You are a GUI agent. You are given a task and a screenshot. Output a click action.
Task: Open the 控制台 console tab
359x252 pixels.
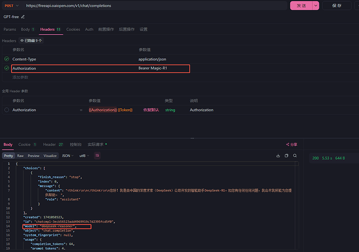(75, 145)
